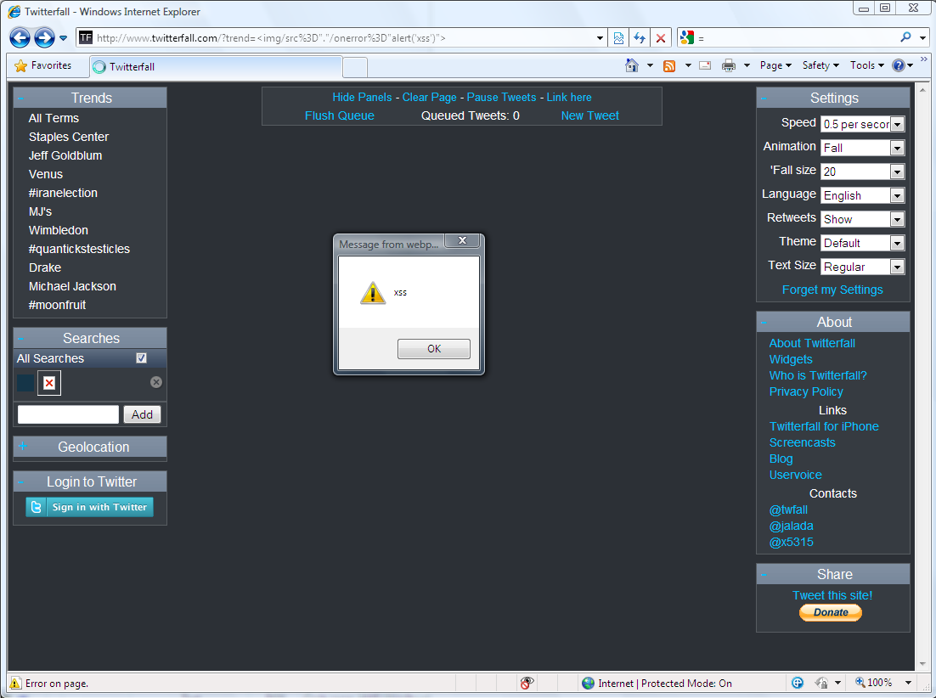Expand the Geolocation panel

[23, 447]
